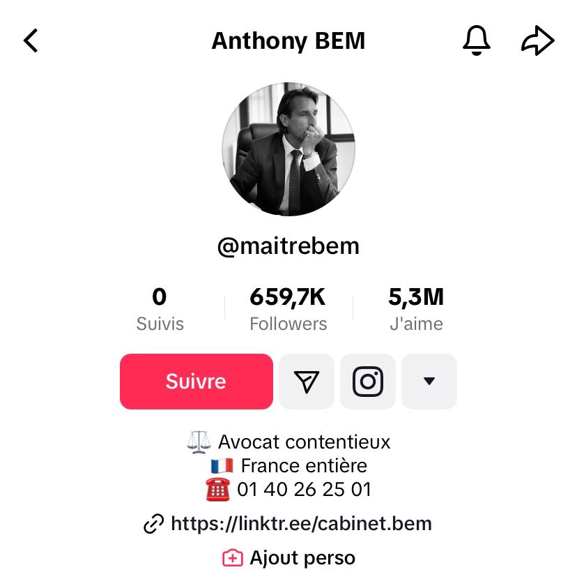This screenshot has width=577, height=579.
Task: Open the linktr.ee/cabinet.bem link
Action: tap(301, 524)
